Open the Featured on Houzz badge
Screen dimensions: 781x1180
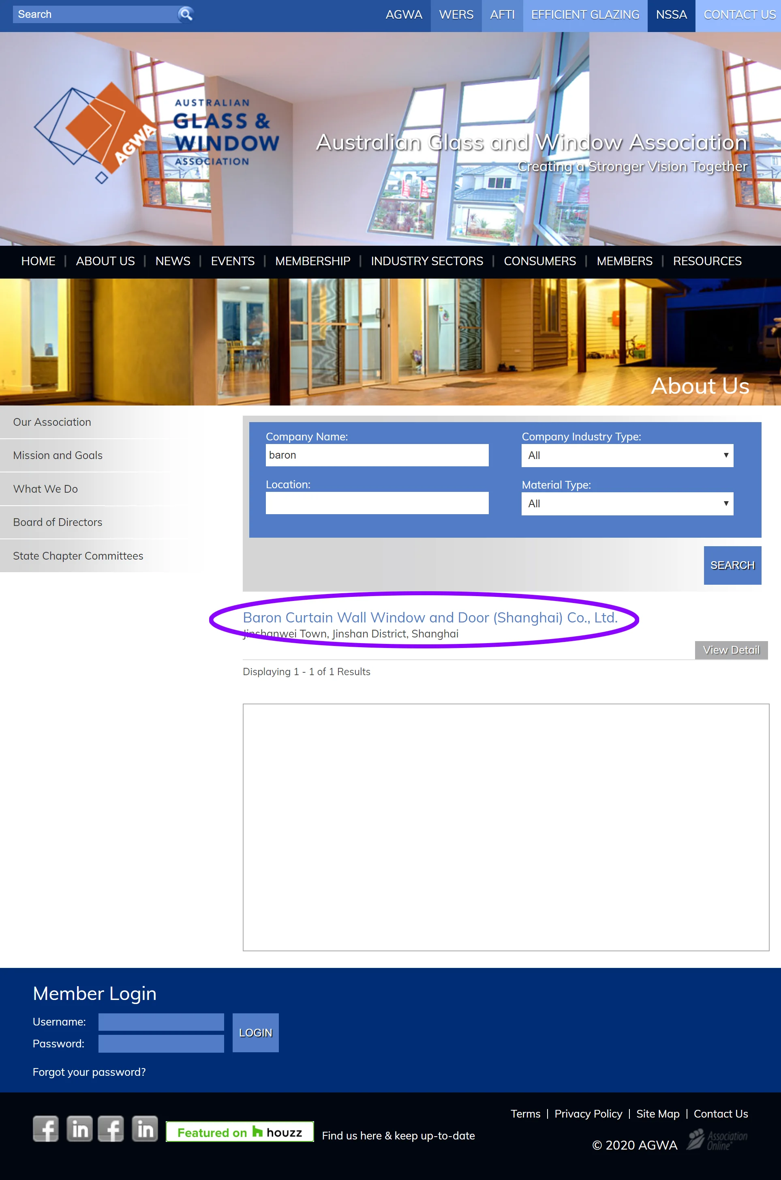point(240,1132)
